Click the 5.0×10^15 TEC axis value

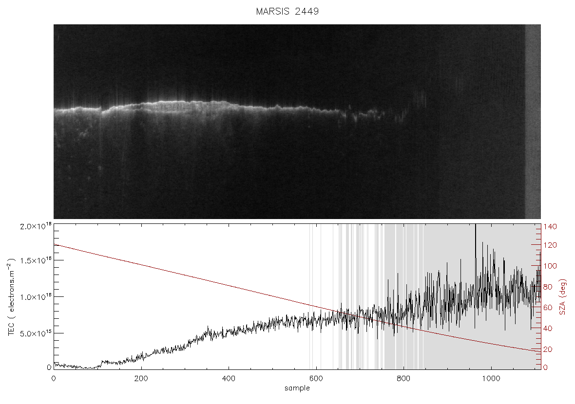pyautogui.click(x=36, y=333)
